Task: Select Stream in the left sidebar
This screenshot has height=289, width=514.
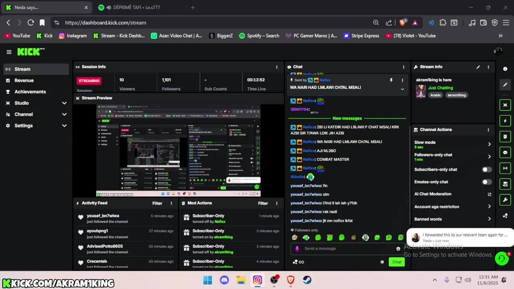Action: (x=36, y=69)
